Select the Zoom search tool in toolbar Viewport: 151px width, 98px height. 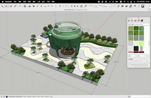click(2, 6)
